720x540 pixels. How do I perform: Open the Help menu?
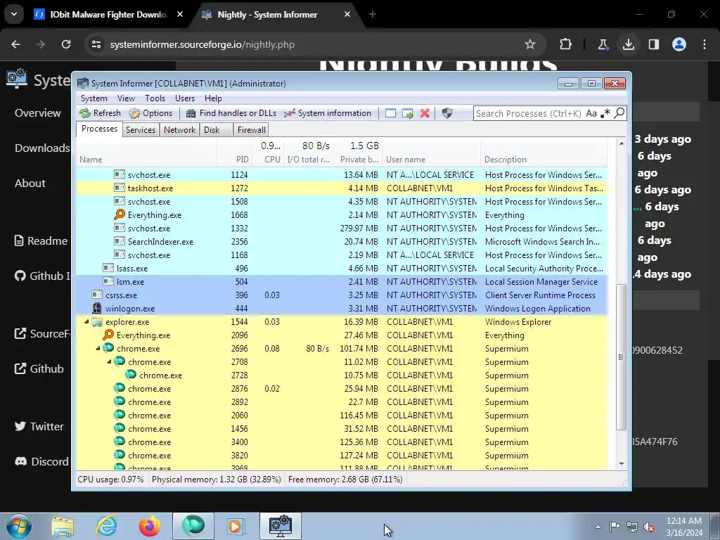pyautogui.click(x=213, y=98)
